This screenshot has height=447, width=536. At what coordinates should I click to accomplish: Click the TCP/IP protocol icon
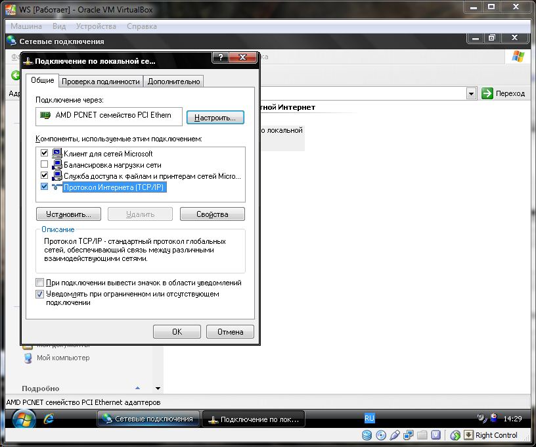(56, 187)
